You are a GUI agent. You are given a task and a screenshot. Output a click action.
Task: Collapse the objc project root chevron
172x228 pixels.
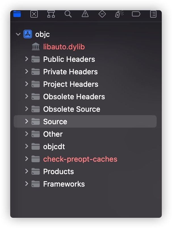pyautogui.click(x=18, y=34)
